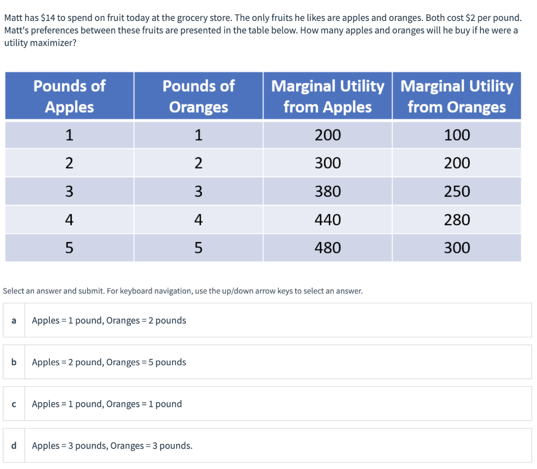Click the oranges utility cell showing 100

tap(457, 135)
